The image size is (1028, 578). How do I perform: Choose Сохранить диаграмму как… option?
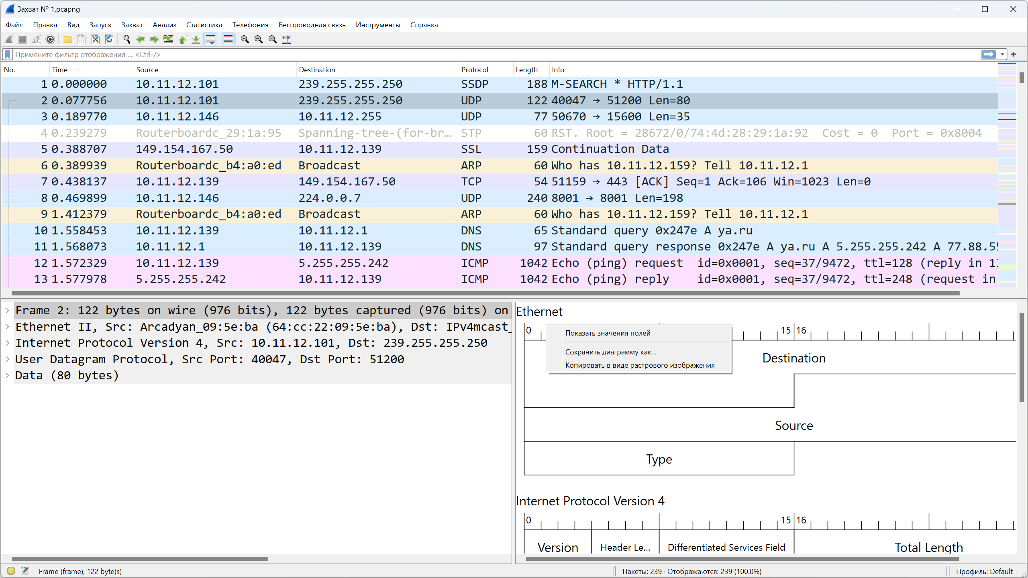tap(640, 352)
